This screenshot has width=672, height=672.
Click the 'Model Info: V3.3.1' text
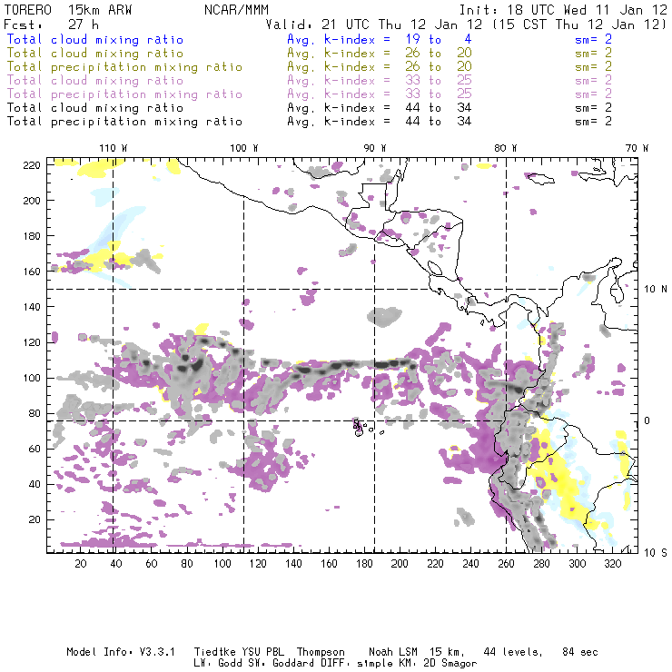click(x=121, y=652)
